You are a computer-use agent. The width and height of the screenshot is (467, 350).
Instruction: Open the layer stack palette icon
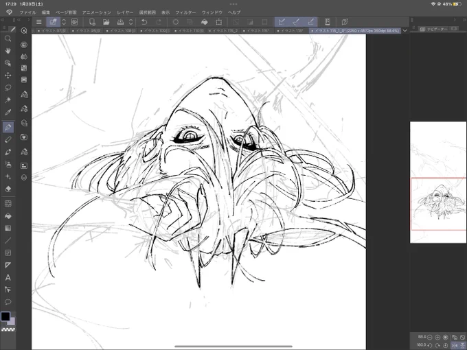coord(24,177)
